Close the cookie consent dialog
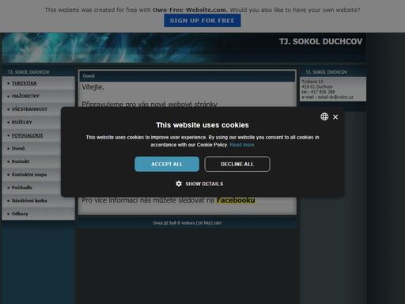Image resolution: width=405 pixels, height=304 pixels. (x=335, y=117)
